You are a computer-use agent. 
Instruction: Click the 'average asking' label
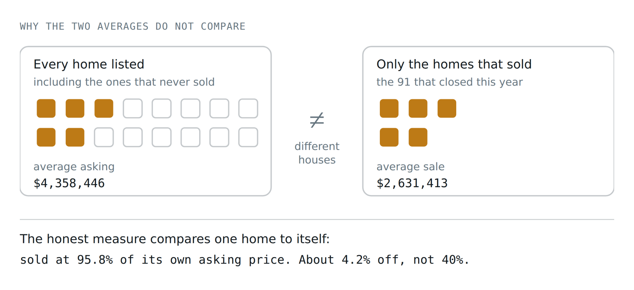point(74,167)
